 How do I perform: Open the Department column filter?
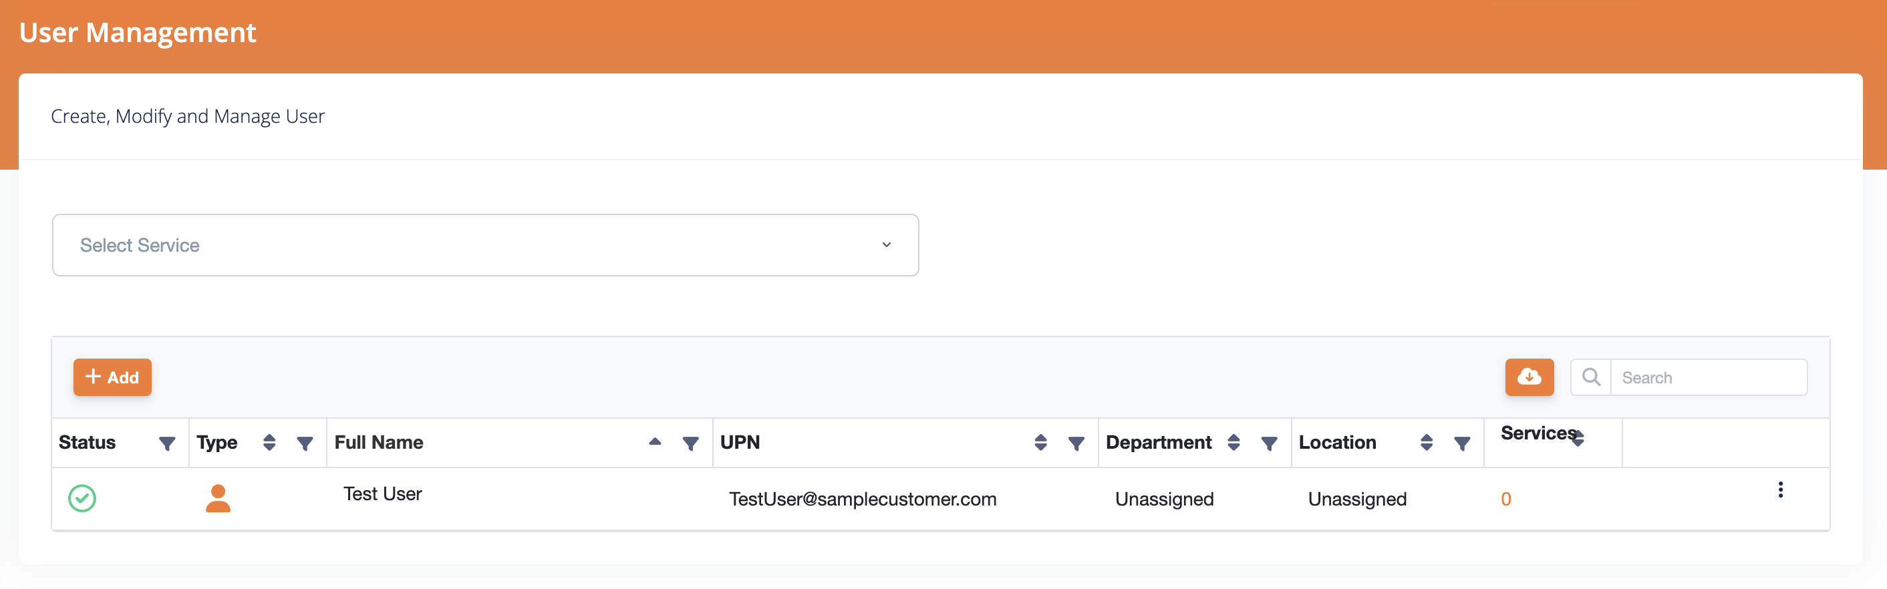click(x=1269, y=443)
